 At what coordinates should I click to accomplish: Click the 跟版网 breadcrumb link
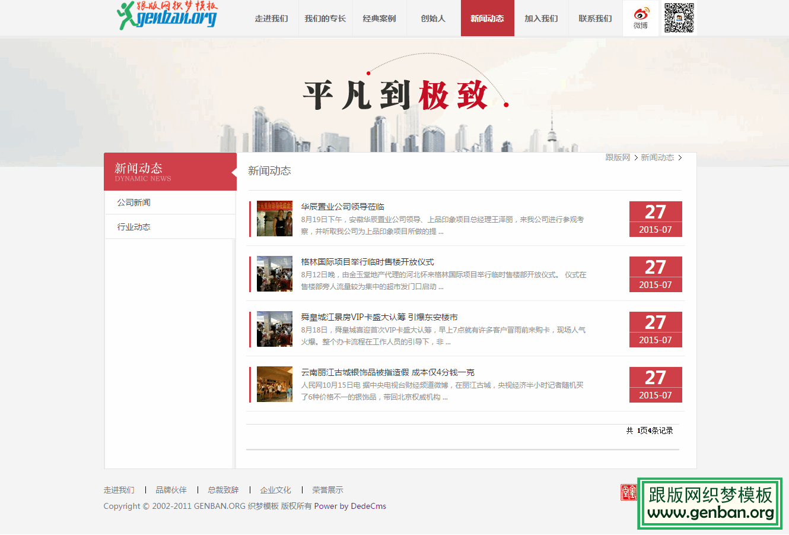tap(617, 157)
